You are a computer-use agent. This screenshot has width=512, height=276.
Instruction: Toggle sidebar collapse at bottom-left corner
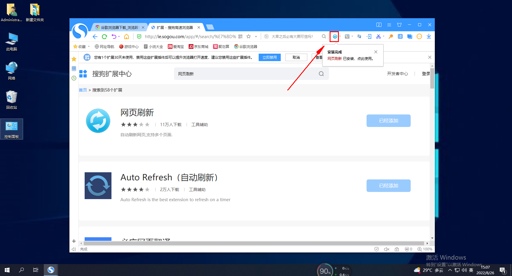[74, 249]
